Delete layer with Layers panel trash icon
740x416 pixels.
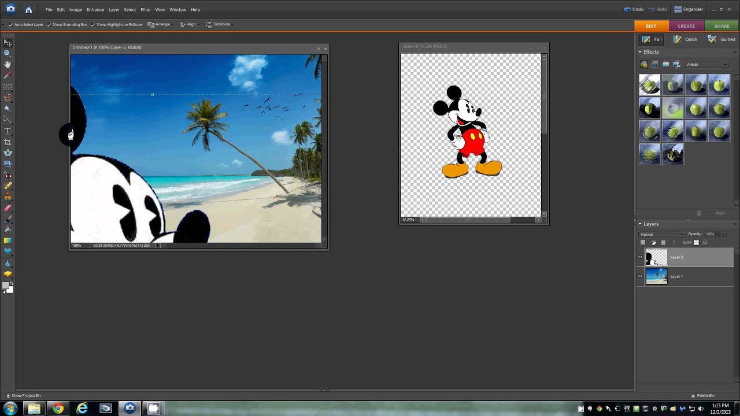tap(663, 243)
